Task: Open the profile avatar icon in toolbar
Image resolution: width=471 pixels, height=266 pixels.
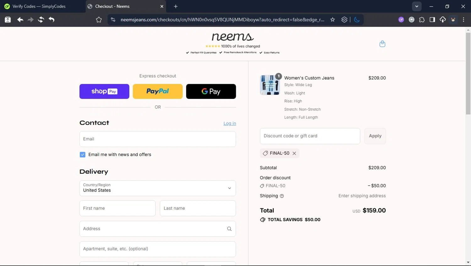Action: tap(453, 19)
